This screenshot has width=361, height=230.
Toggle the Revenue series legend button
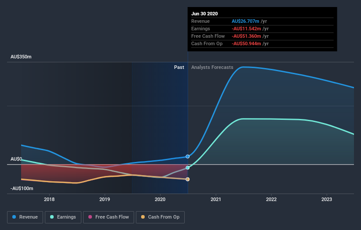click(25, 217)
